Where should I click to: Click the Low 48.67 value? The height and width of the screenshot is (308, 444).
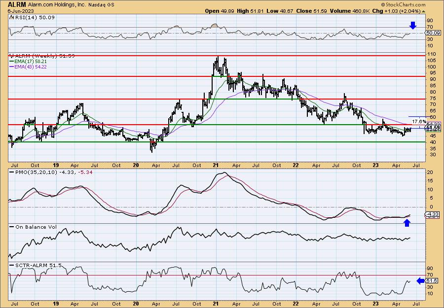pyautogui.click(x=280, y=11)
